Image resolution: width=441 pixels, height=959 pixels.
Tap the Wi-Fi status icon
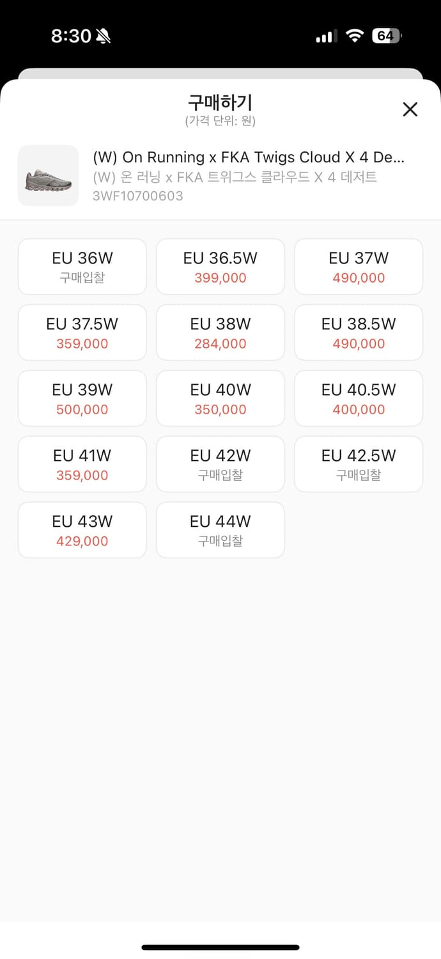pos(354,36)
